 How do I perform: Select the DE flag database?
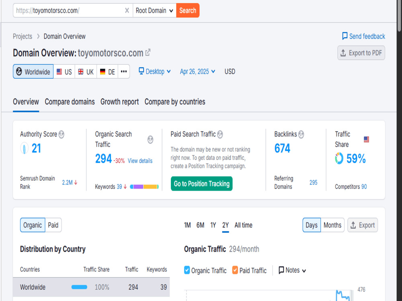[107, 71]
